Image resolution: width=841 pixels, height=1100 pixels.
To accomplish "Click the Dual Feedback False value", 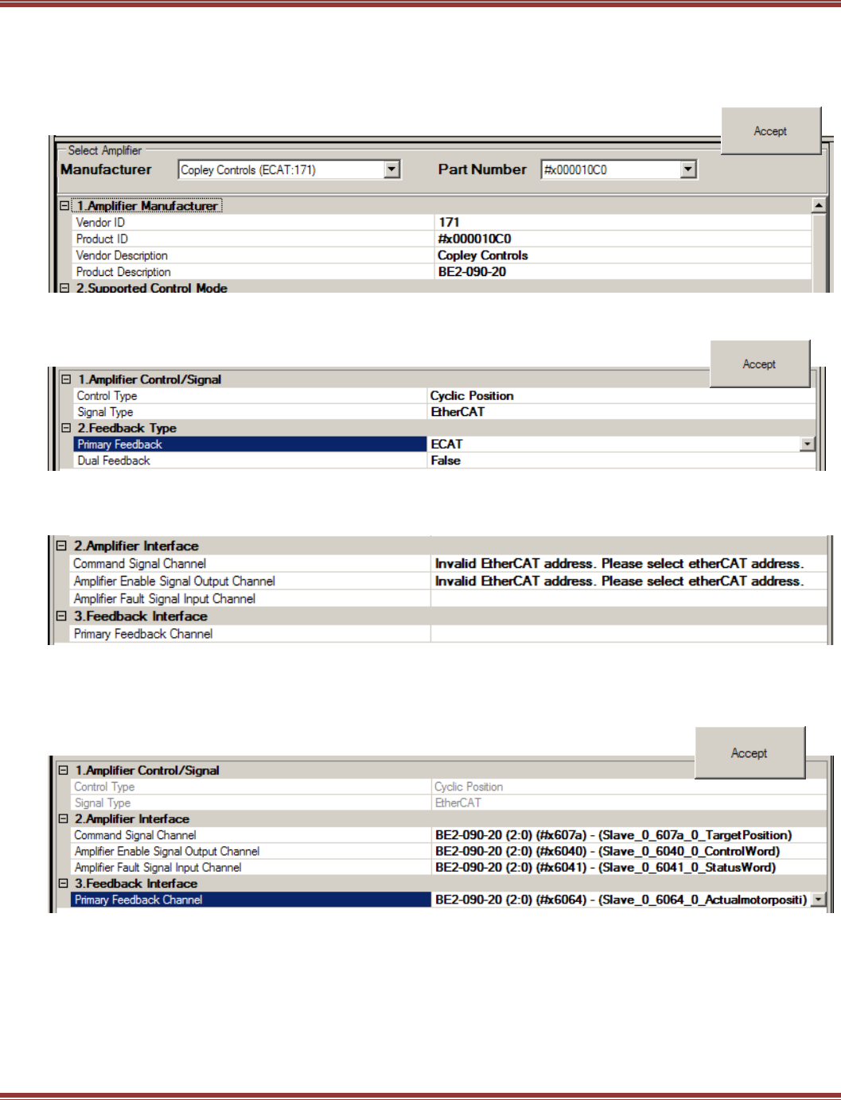I will tap(446, 460).
